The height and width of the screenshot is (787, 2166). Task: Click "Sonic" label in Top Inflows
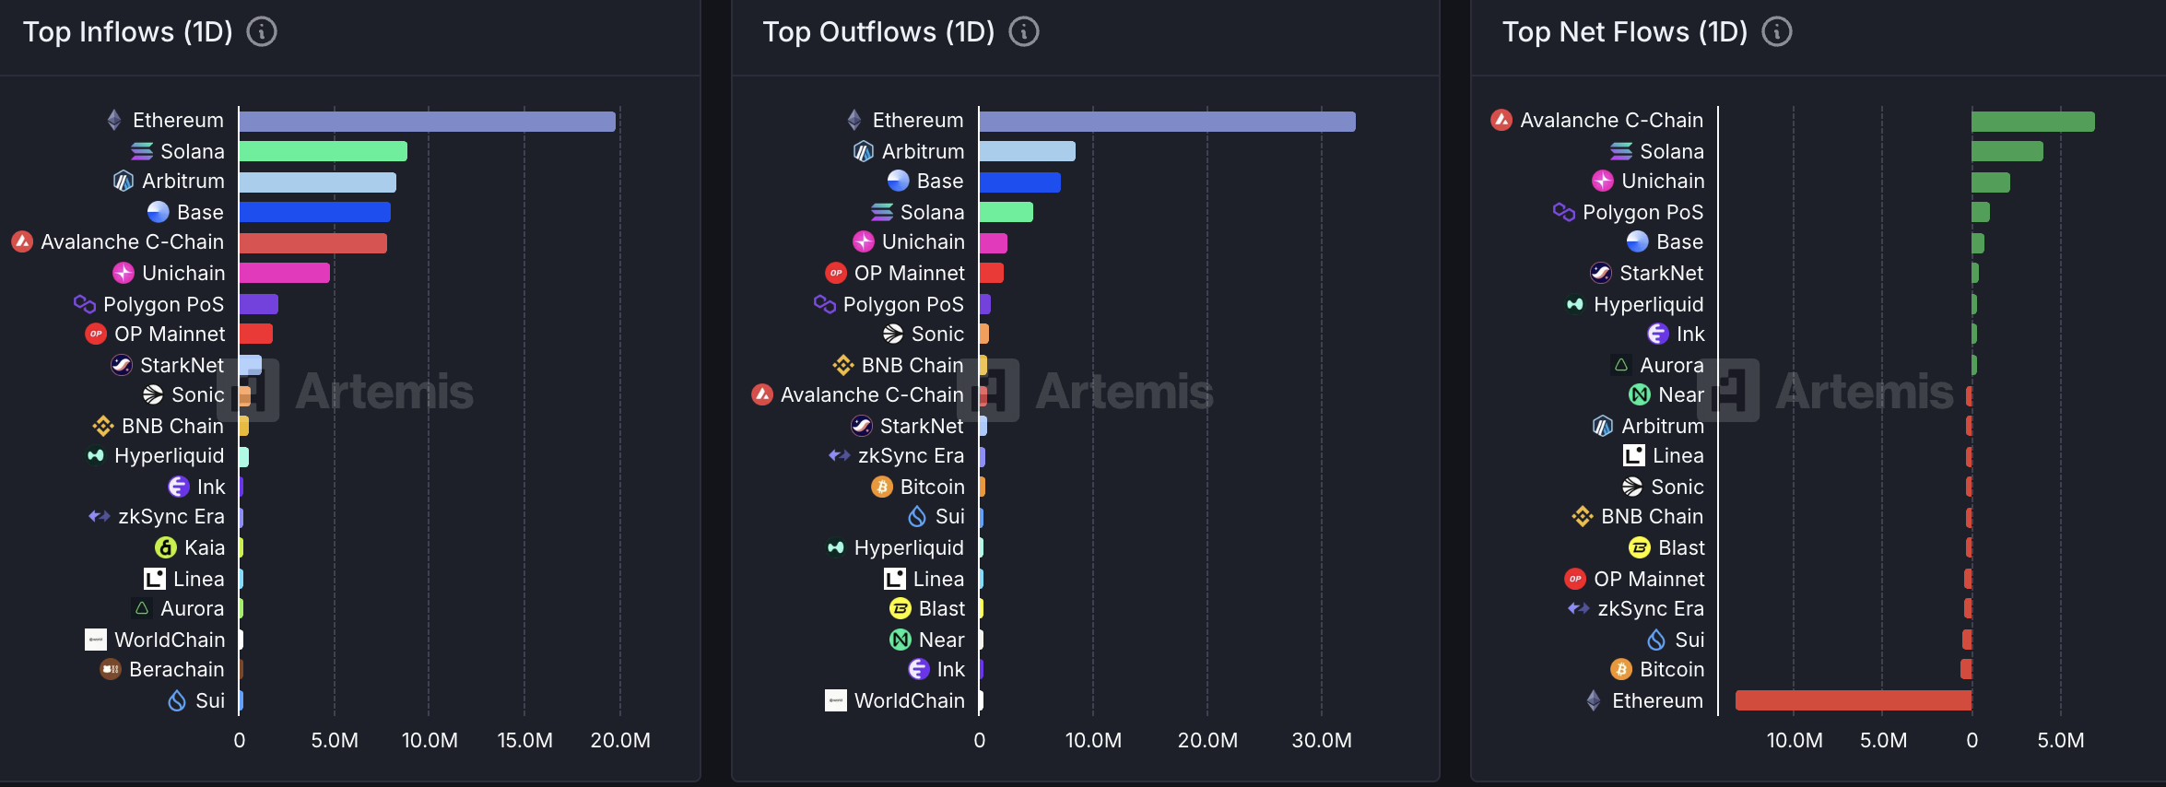tap(198, 394)
